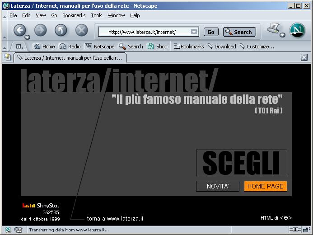This screenshot has height=235, width=313.
Task: Reload the page with the Reload button
Action: pyautogui.click(x=61, y=30)
